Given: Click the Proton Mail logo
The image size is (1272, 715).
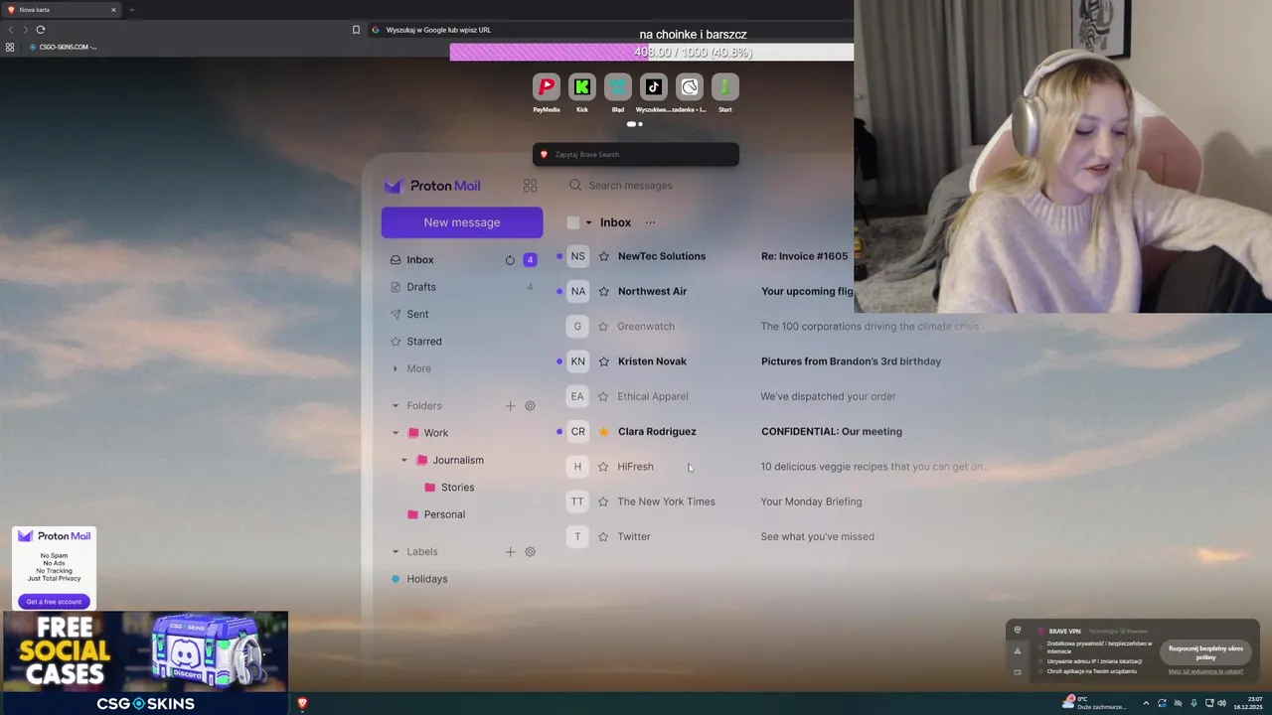Looking at the screenshot, I should click(x=433, y=186).
